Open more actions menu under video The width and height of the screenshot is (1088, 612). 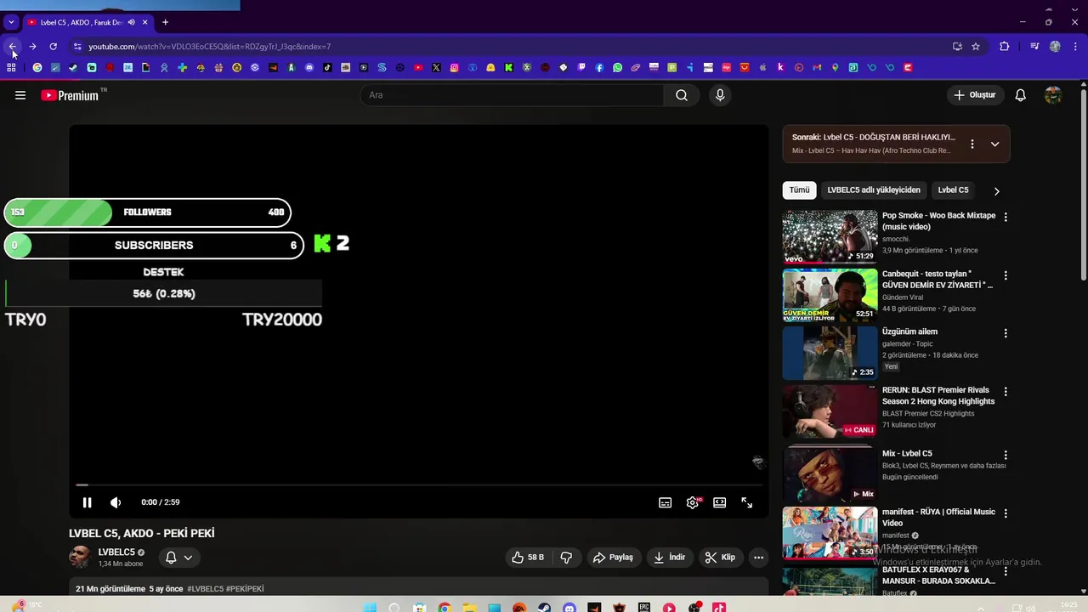(758, 558)
